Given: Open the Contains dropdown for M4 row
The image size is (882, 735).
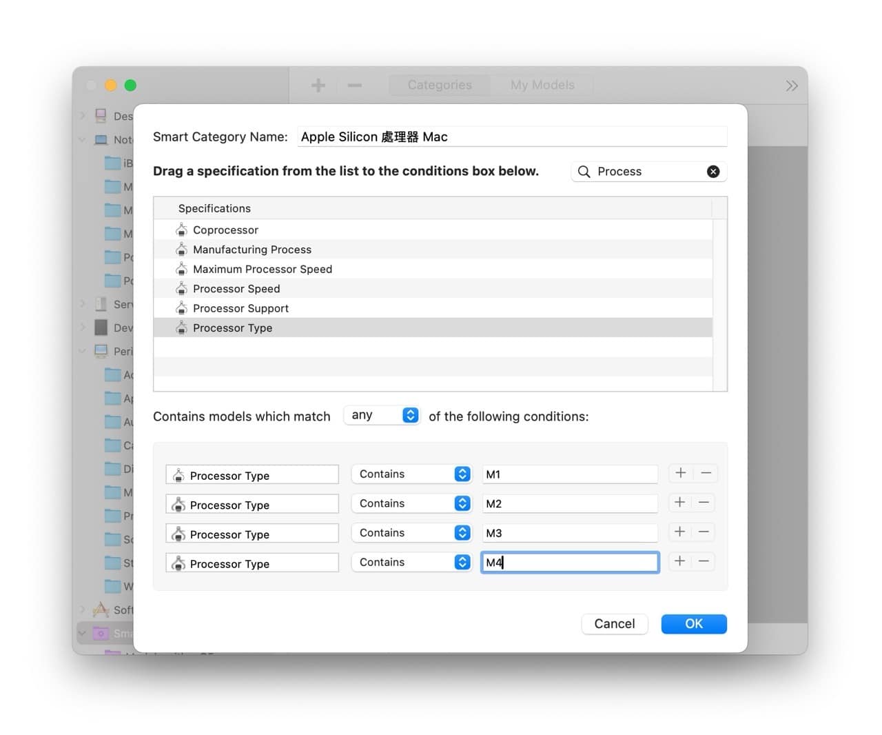Looking at the screenshot, I should click(411, 562).
